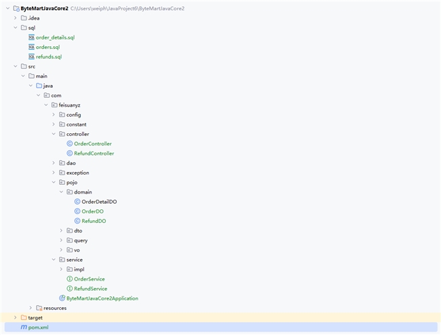Screen dimensions: 441x335
Task: Click the SQL icon of refunds.sql
Action: click(x=31, y=56)
